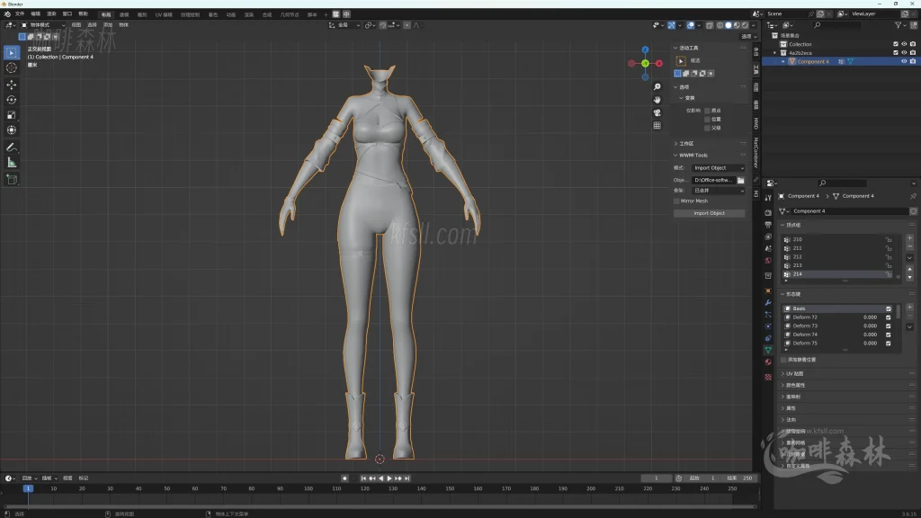This screenshot has height=518, width=921.
Task: Select the Select Box tool in left toolbar
Action: (11, 53)
